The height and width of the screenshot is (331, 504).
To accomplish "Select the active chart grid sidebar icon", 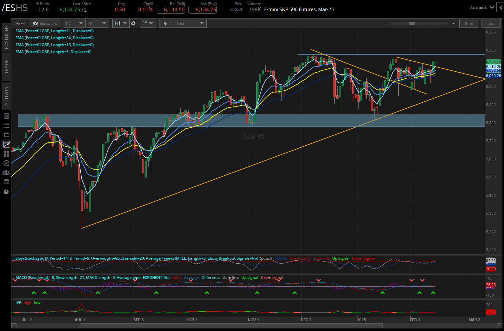I will [6, 144].
